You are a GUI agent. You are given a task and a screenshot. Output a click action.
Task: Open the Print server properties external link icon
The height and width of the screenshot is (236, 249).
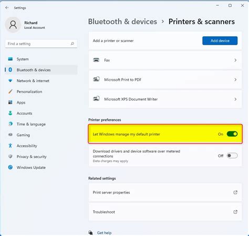click(x=235, y=192)
